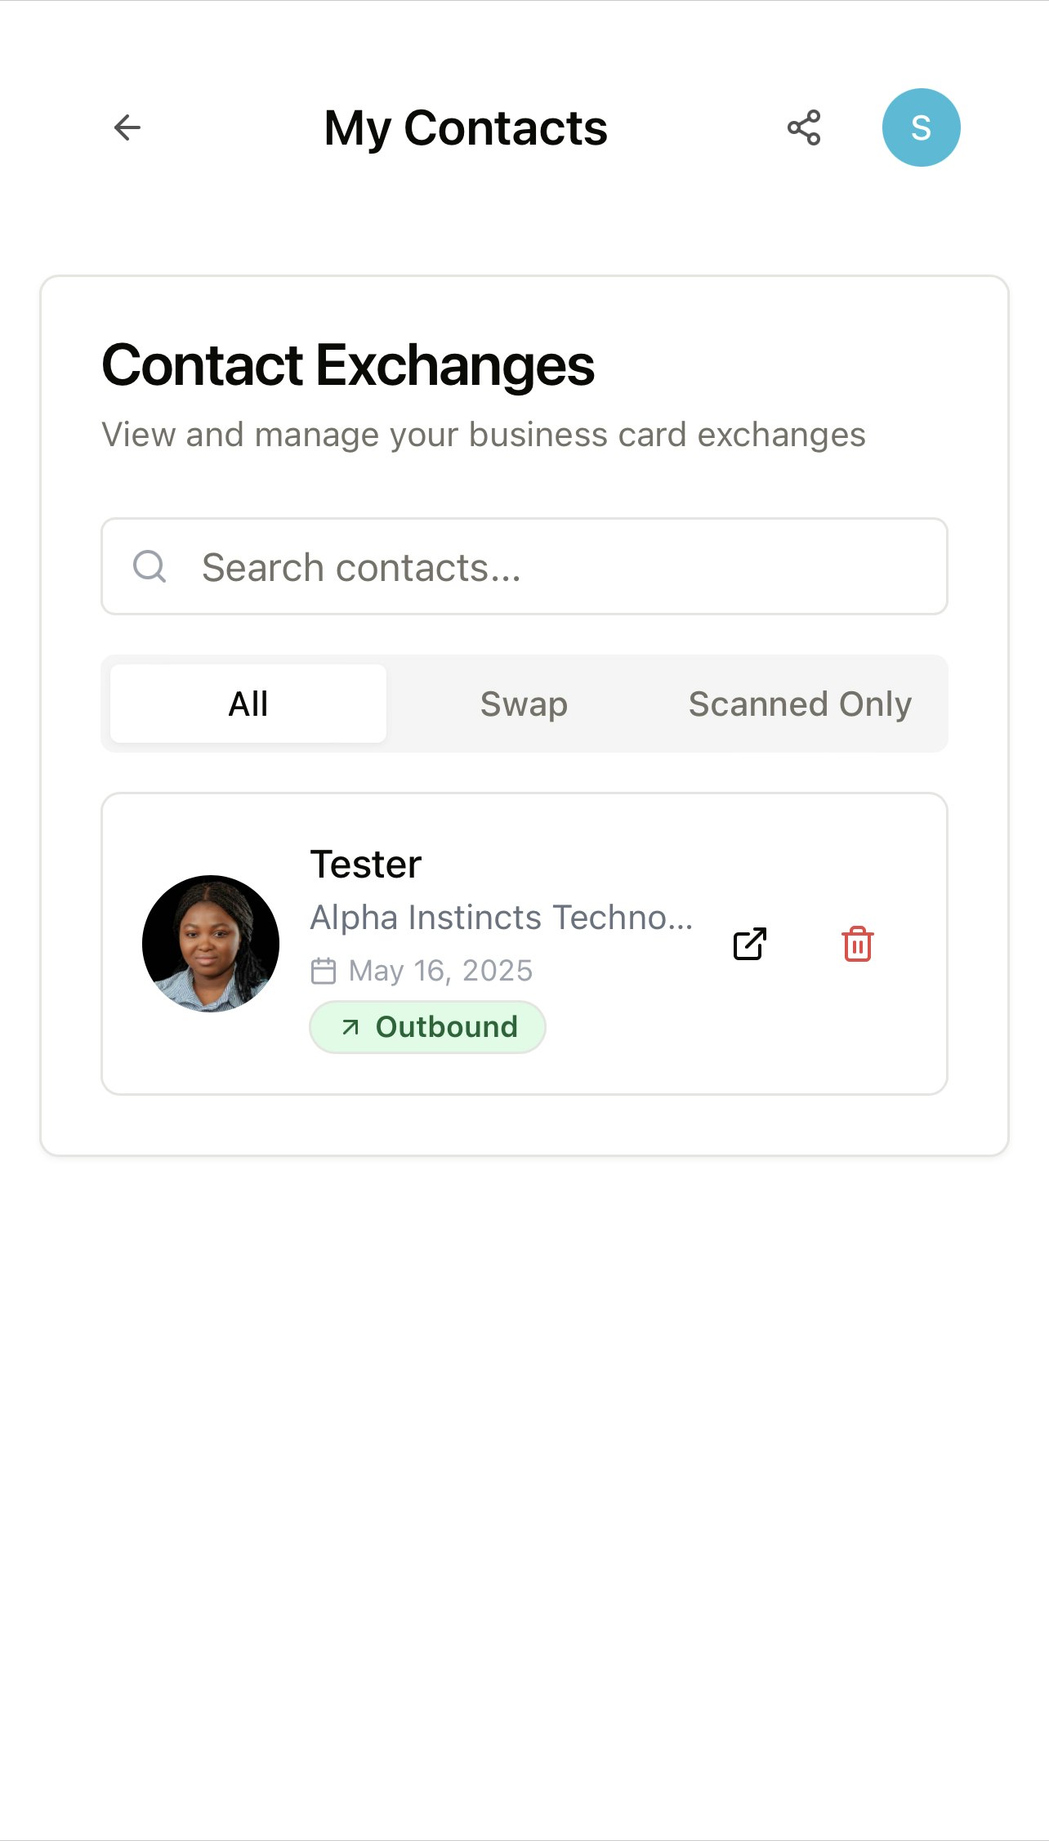Open Tester's profile photo
Screen dimensions: 1049x1841
point(211,944)
